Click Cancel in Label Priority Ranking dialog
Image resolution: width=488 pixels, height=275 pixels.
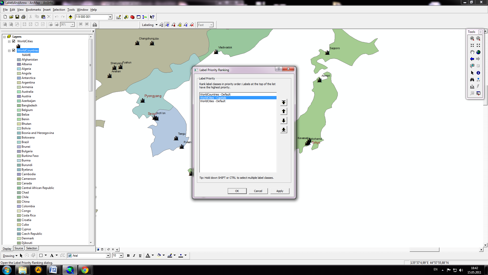point(258,191)
